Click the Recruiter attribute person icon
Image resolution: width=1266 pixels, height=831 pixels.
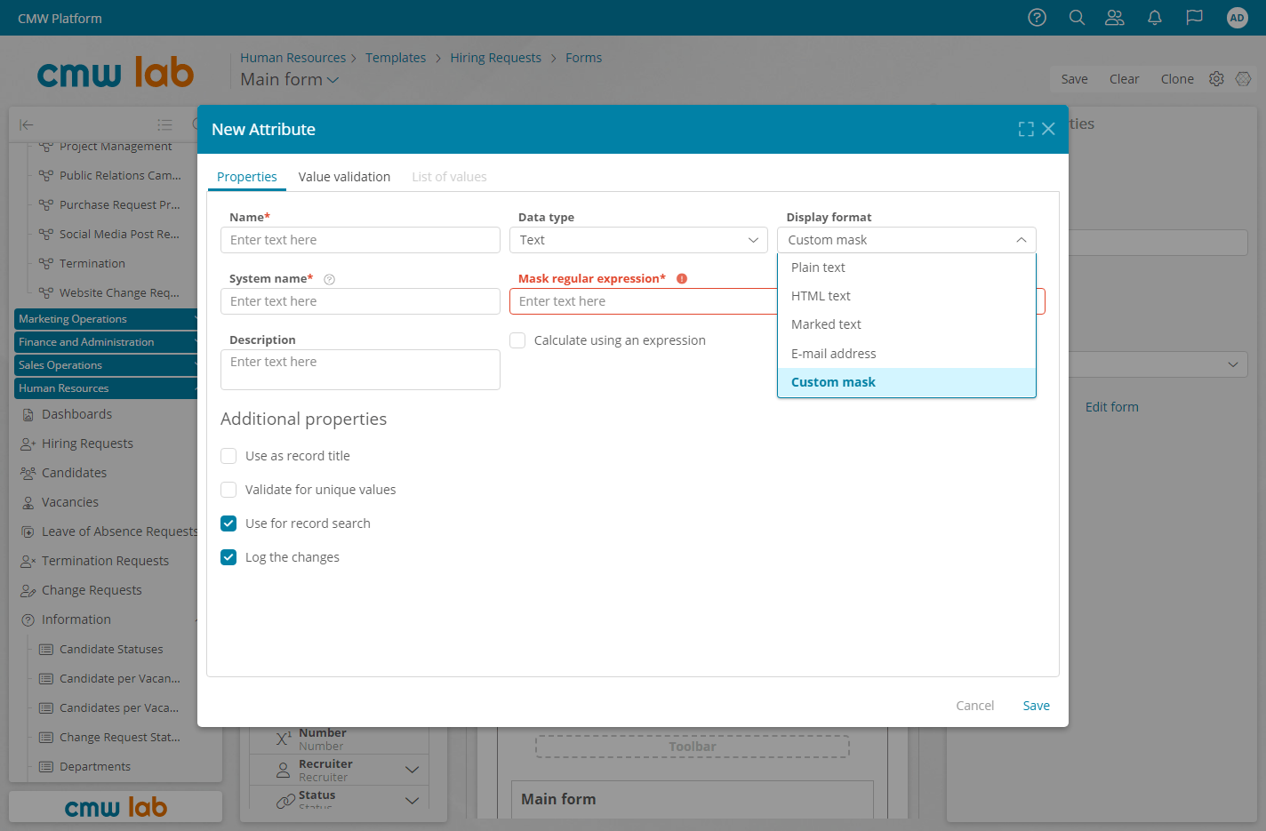click(x=283, y=770)
